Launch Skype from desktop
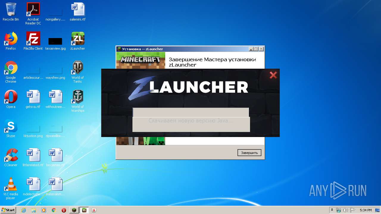 [11, 128]
